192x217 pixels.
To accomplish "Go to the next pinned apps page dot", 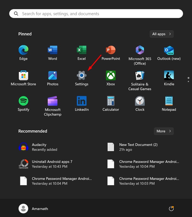I will point(188,82).
